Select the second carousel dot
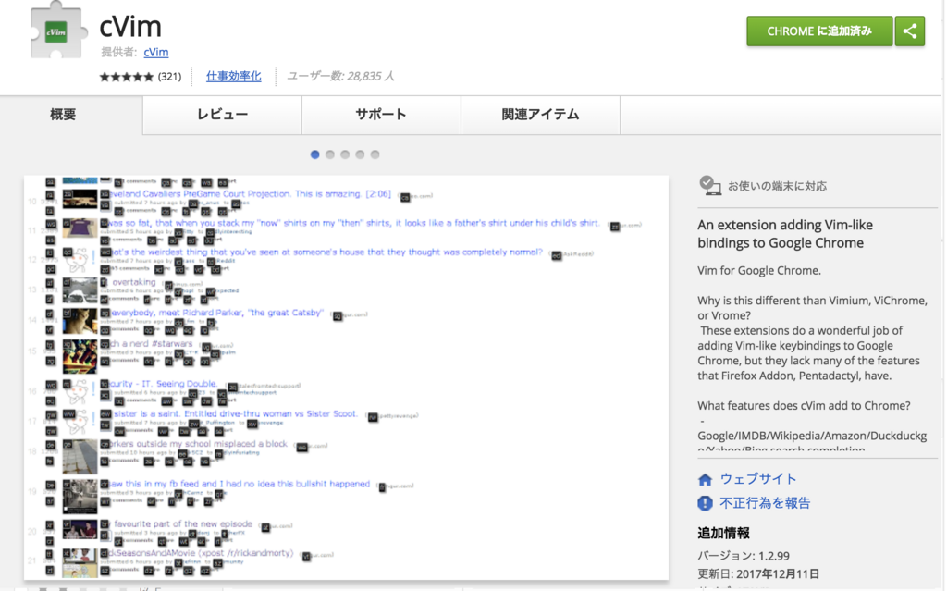The width and height of the screenshot is (947, 591). 330,154
